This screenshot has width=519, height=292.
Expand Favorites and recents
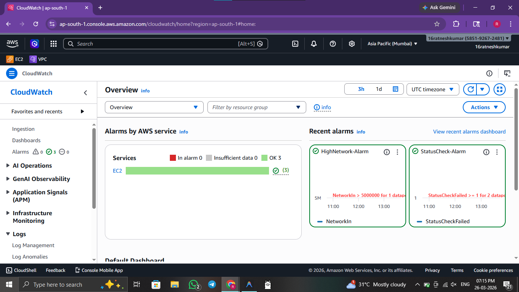tap(48, 111)
